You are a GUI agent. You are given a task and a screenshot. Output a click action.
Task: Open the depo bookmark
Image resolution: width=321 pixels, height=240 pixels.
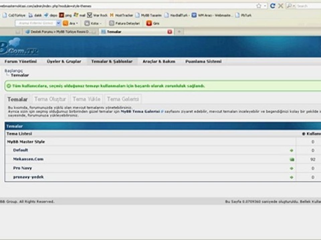50,15
